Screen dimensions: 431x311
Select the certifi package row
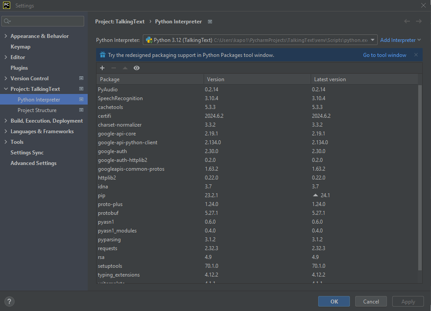(x=257, y=116)
